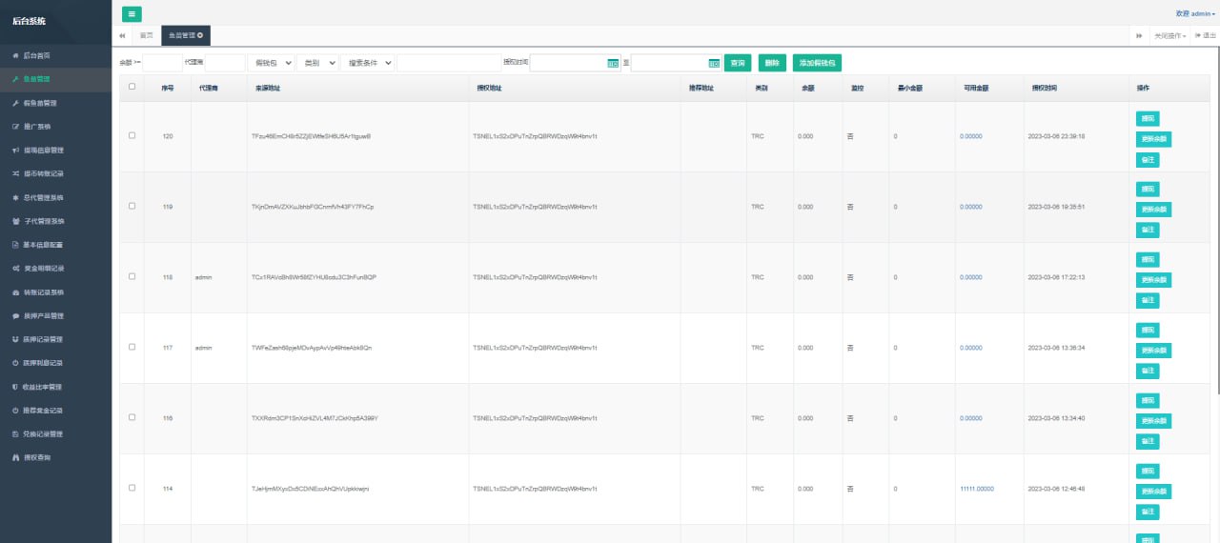Select the checkbox for row 117
This screenshot has height=543, width=1220.
pos(132,347)
